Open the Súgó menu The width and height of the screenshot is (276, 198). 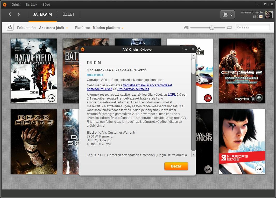(46, 5)
